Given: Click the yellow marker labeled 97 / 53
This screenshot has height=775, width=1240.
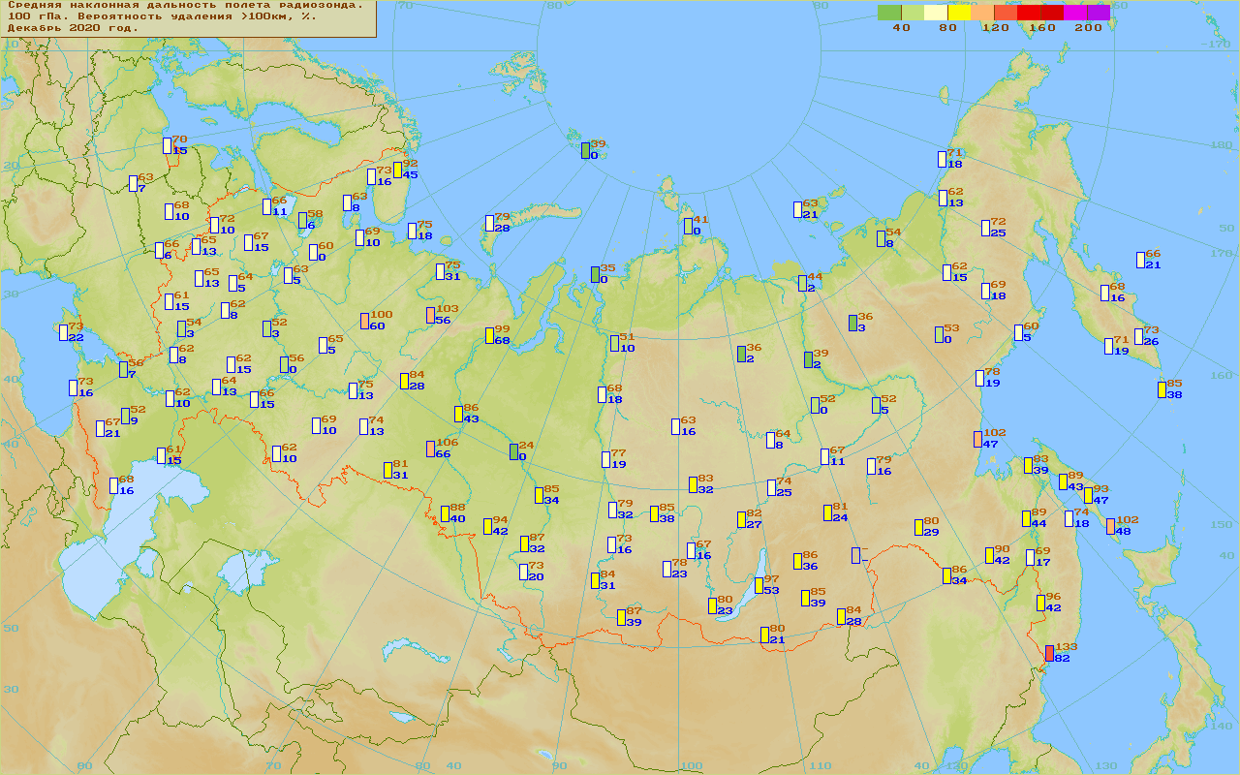Looking at the screenshot, I should pyautogui.click(x=759, y=585).
